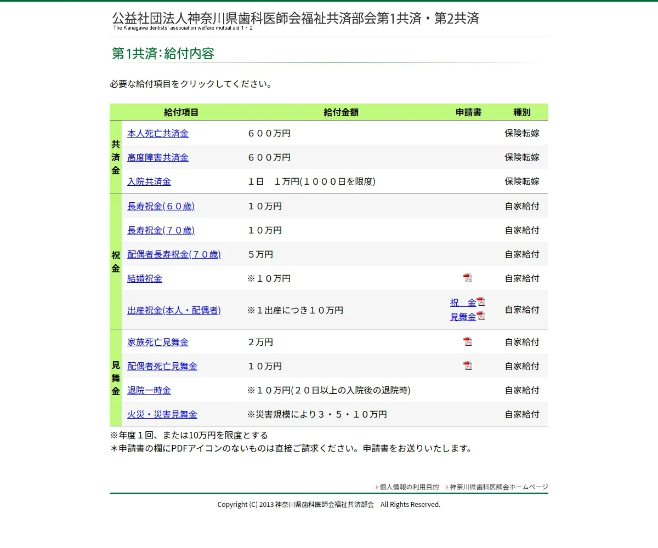The image size is (658, 548).
Task: Open the 配偶者死亡見舞金 application PDF icon
Action: coord(468,366)
